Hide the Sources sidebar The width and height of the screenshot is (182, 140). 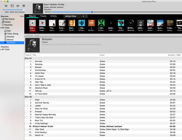22,16
